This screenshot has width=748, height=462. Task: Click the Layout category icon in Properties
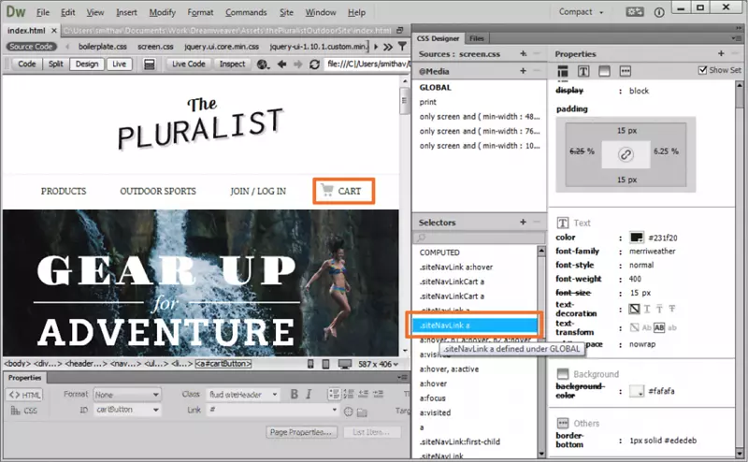point(563,71)
